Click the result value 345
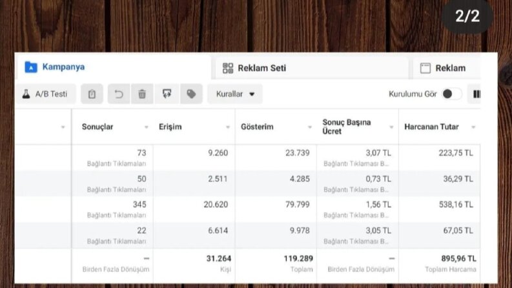This screenshot has width=512, height=288. click(x=139, y=205)
